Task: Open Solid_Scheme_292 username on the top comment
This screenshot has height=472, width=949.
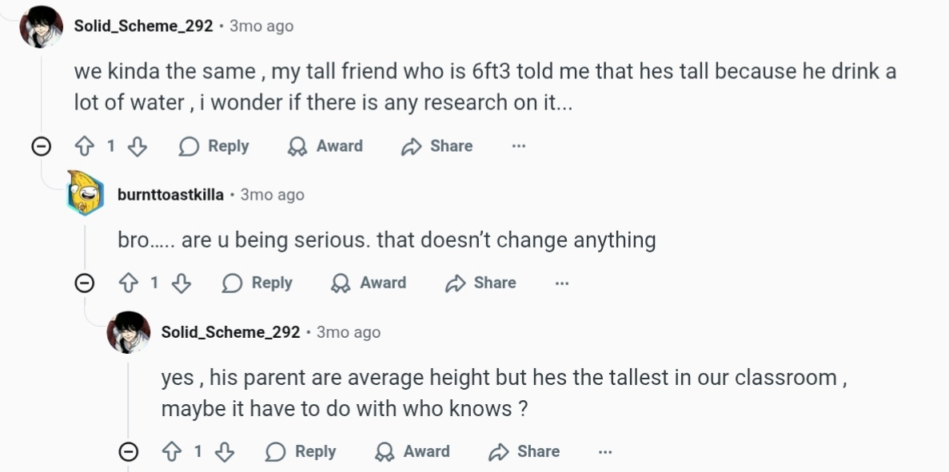Action: [143, 26]
